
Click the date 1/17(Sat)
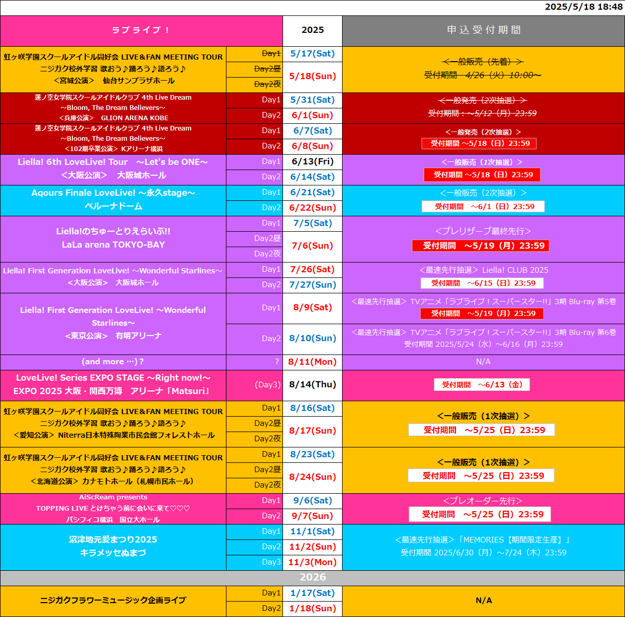tap(312, 593)
